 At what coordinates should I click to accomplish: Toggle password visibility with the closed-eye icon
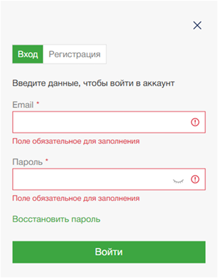178,181
